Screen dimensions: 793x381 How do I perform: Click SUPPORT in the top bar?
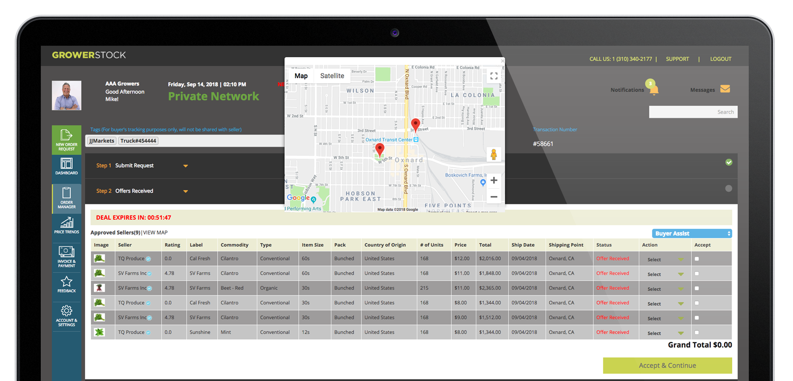click(x=677, y=59)
